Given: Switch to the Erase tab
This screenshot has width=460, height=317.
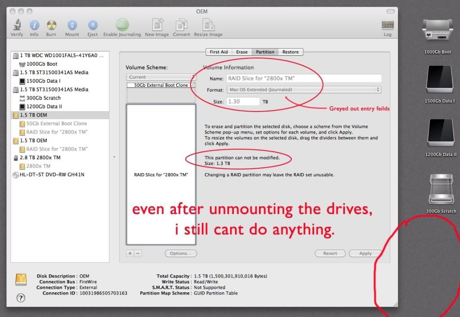Looking at the screenshot, I should [x=242, y=52].
